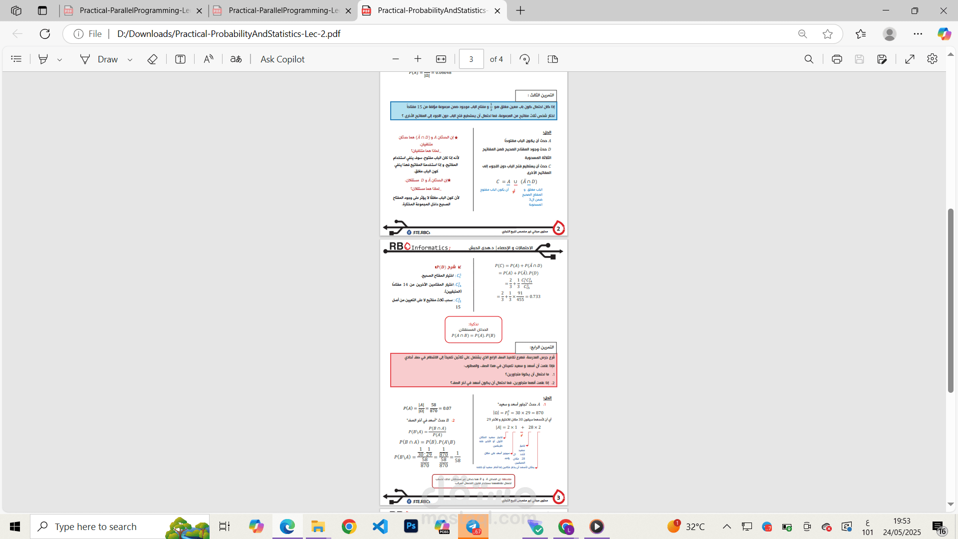Viewport: 958px width, 539px height.
Task: Open a new browser tab
Action: [520, 10]
